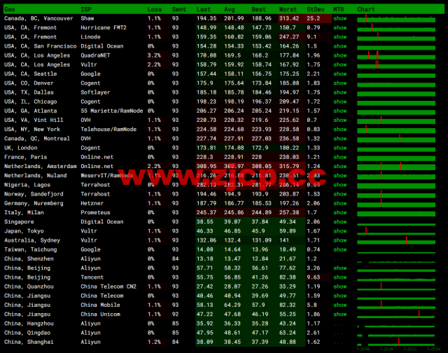Show MTR for Germany, Nuremberg Hetzner

(340, 203)
